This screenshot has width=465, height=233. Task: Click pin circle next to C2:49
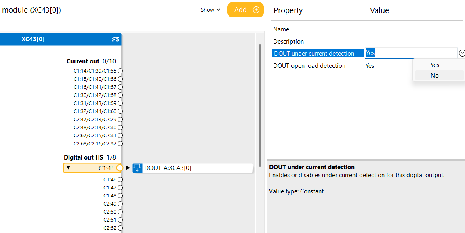click(x=120, y=204)
